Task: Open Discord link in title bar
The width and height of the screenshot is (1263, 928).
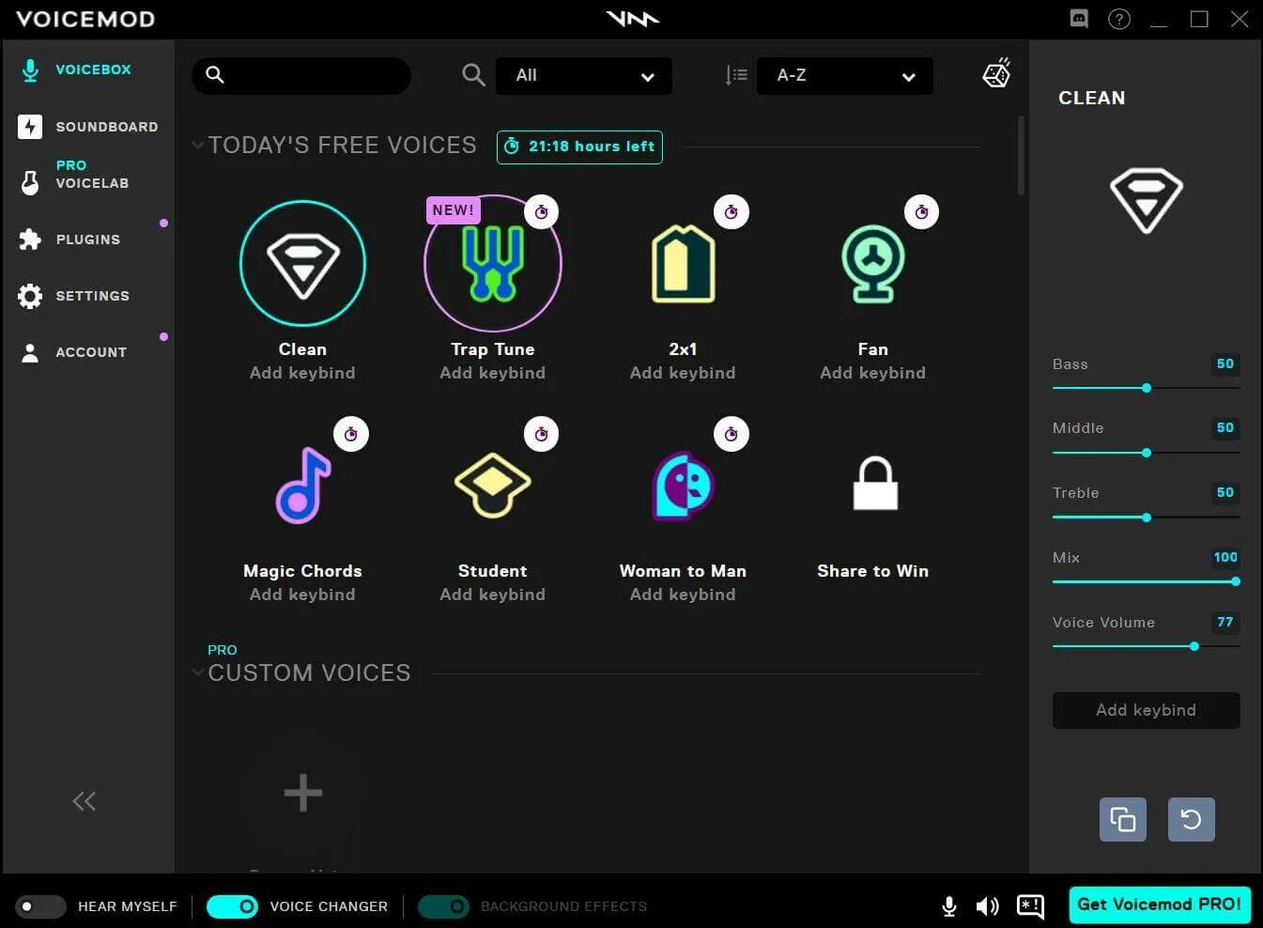Action: click(1079, 18)
